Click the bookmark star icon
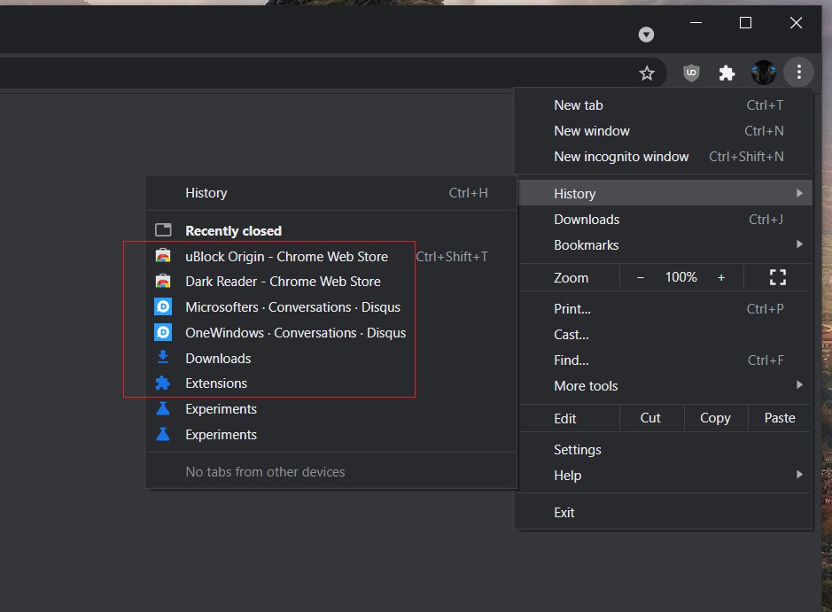Image resolution: width=832 pixels, height=612 pixels. click(647, 74)
